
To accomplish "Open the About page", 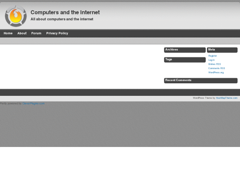I will [22, 33].
